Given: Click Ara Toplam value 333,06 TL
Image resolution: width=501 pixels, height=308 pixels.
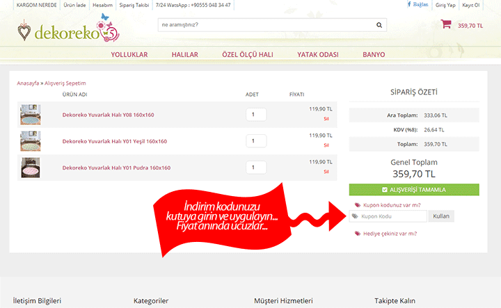Looking at the screenshot, I should click(436, 115).
